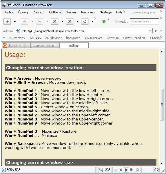Expand the favorites bar overflow chevron

point(161,38)
